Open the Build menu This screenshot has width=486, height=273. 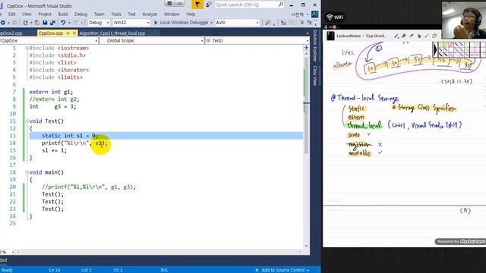click(x=63, y=14)
